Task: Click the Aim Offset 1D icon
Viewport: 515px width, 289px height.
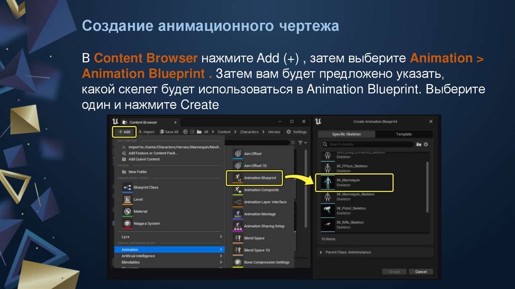Action: pyautogui.click(x=238, y=166)
